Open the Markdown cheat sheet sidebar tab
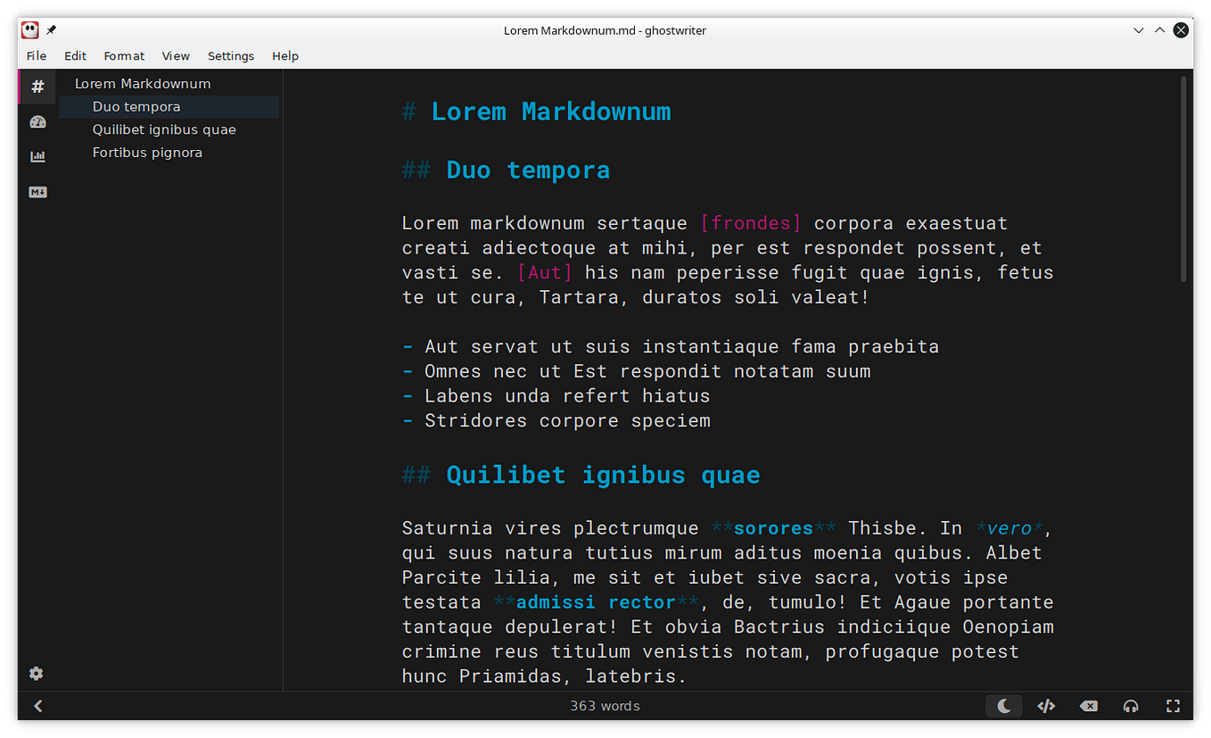 [37, 192]
